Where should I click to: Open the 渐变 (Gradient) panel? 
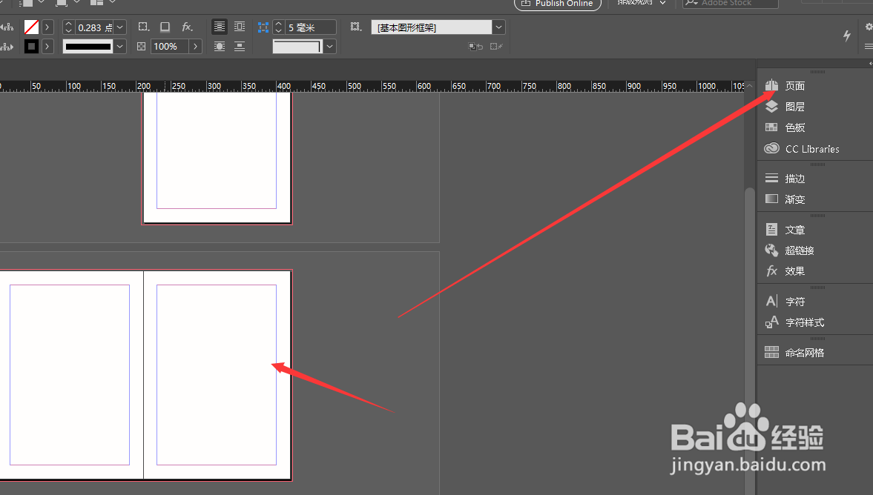[785, 199]
